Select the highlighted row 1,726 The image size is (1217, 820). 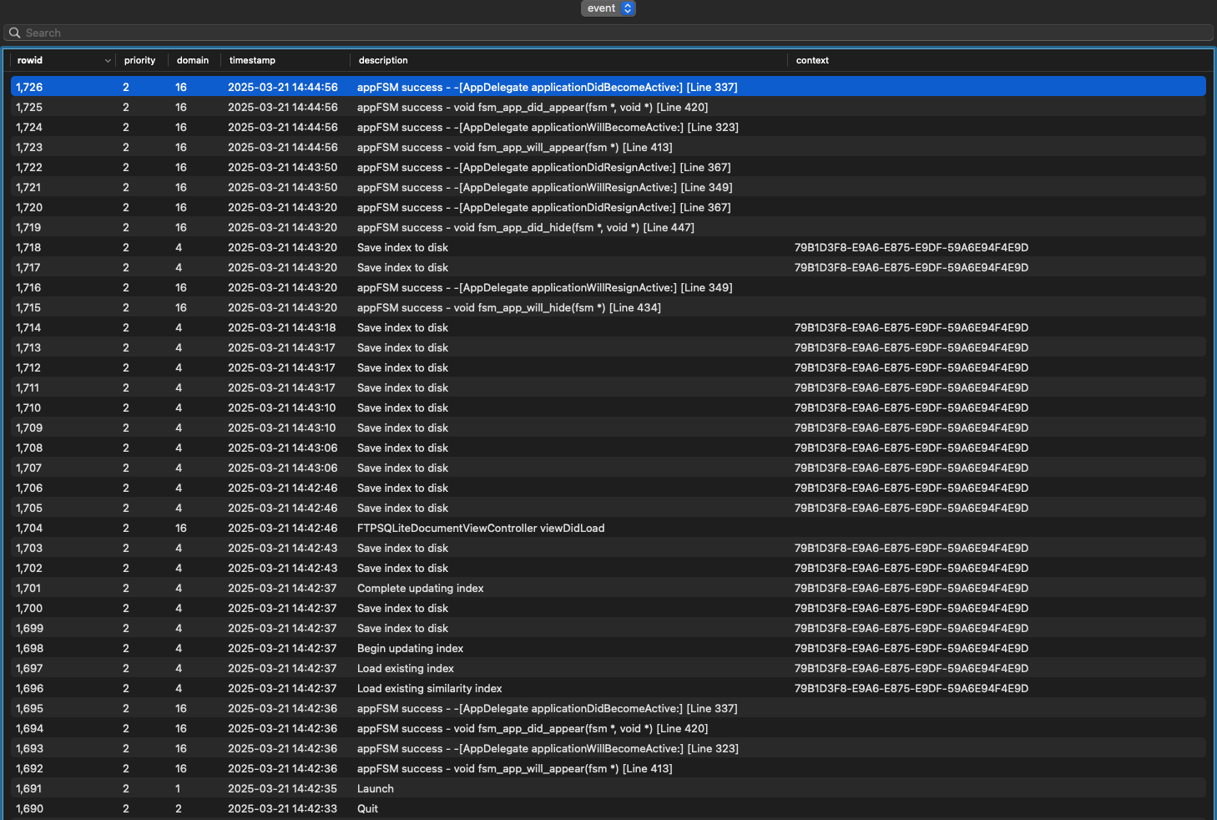547,88
